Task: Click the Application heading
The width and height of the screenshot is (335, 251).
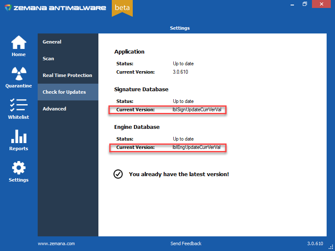Action: [x=129, y=52]
